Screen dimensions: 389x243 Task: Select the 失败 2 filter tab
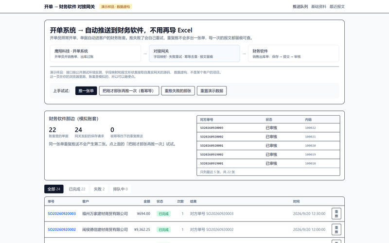(x=99, y=189)
